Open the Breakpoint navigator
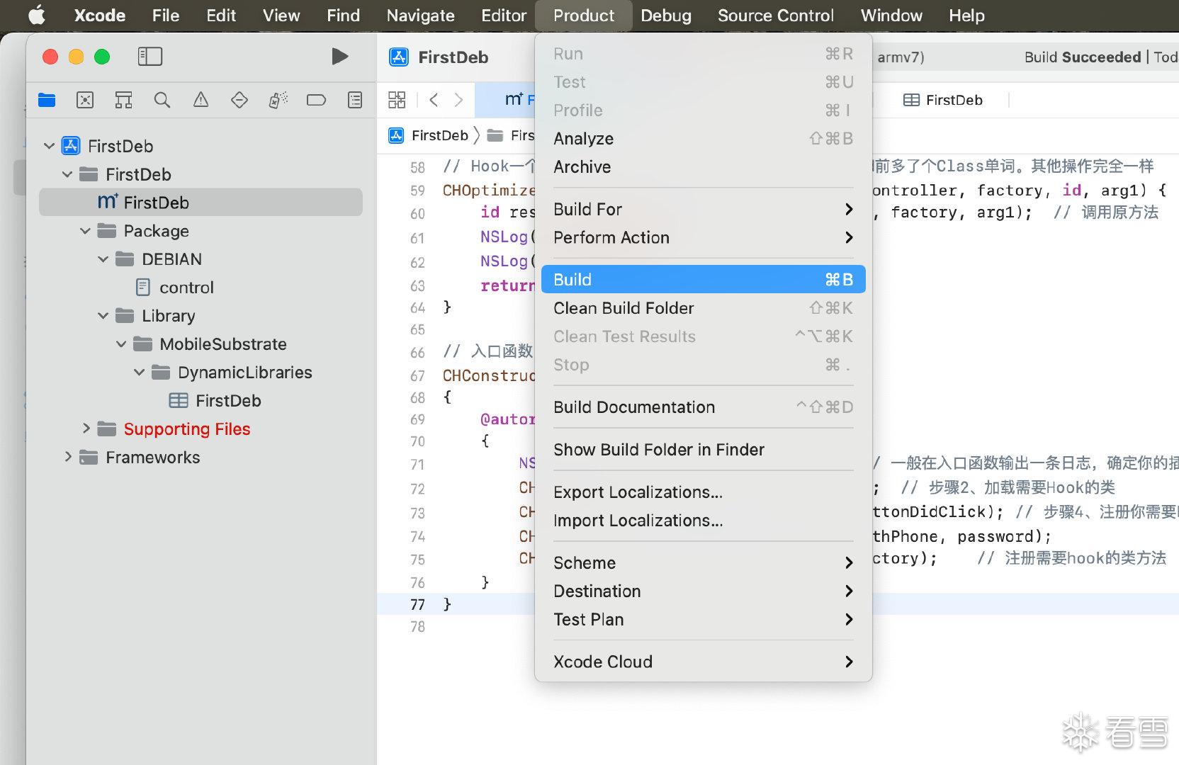This screenshot has height=765, width=1179. 316,100
